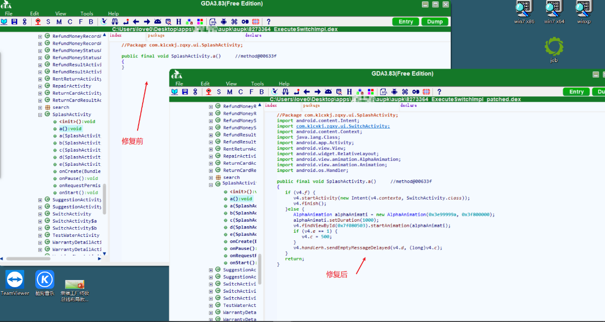
Task: Click the Android robot icon in the front window toolbar
Action: pos(394,92)
